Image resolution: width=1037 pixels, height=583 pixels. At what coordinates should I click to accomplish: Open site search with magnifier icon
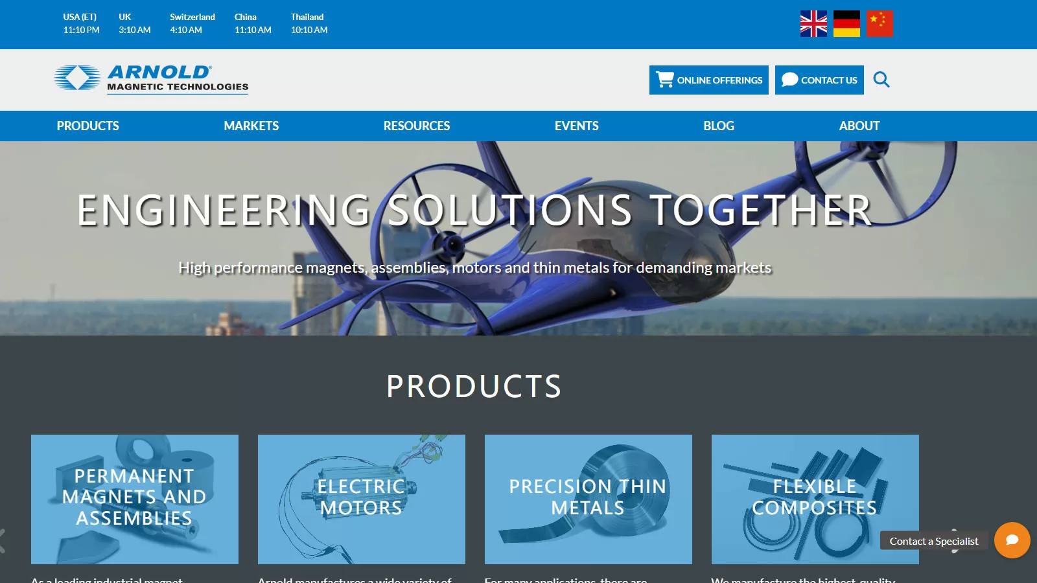881,80
